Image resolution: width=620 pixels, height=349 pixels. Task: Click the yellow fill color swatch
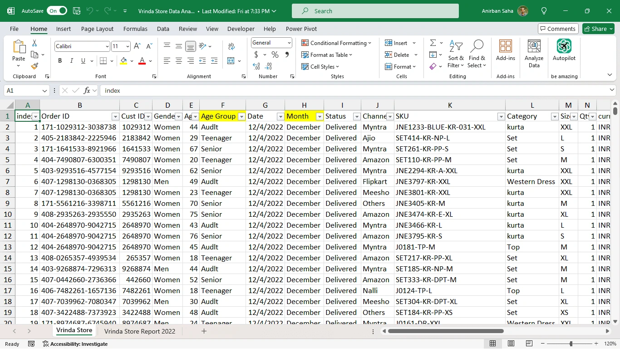tap(123, 60)
